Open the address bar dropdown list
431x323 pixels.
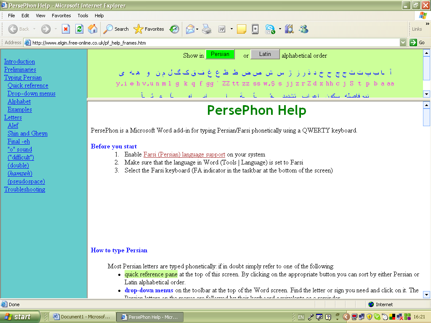coord(403,42)
